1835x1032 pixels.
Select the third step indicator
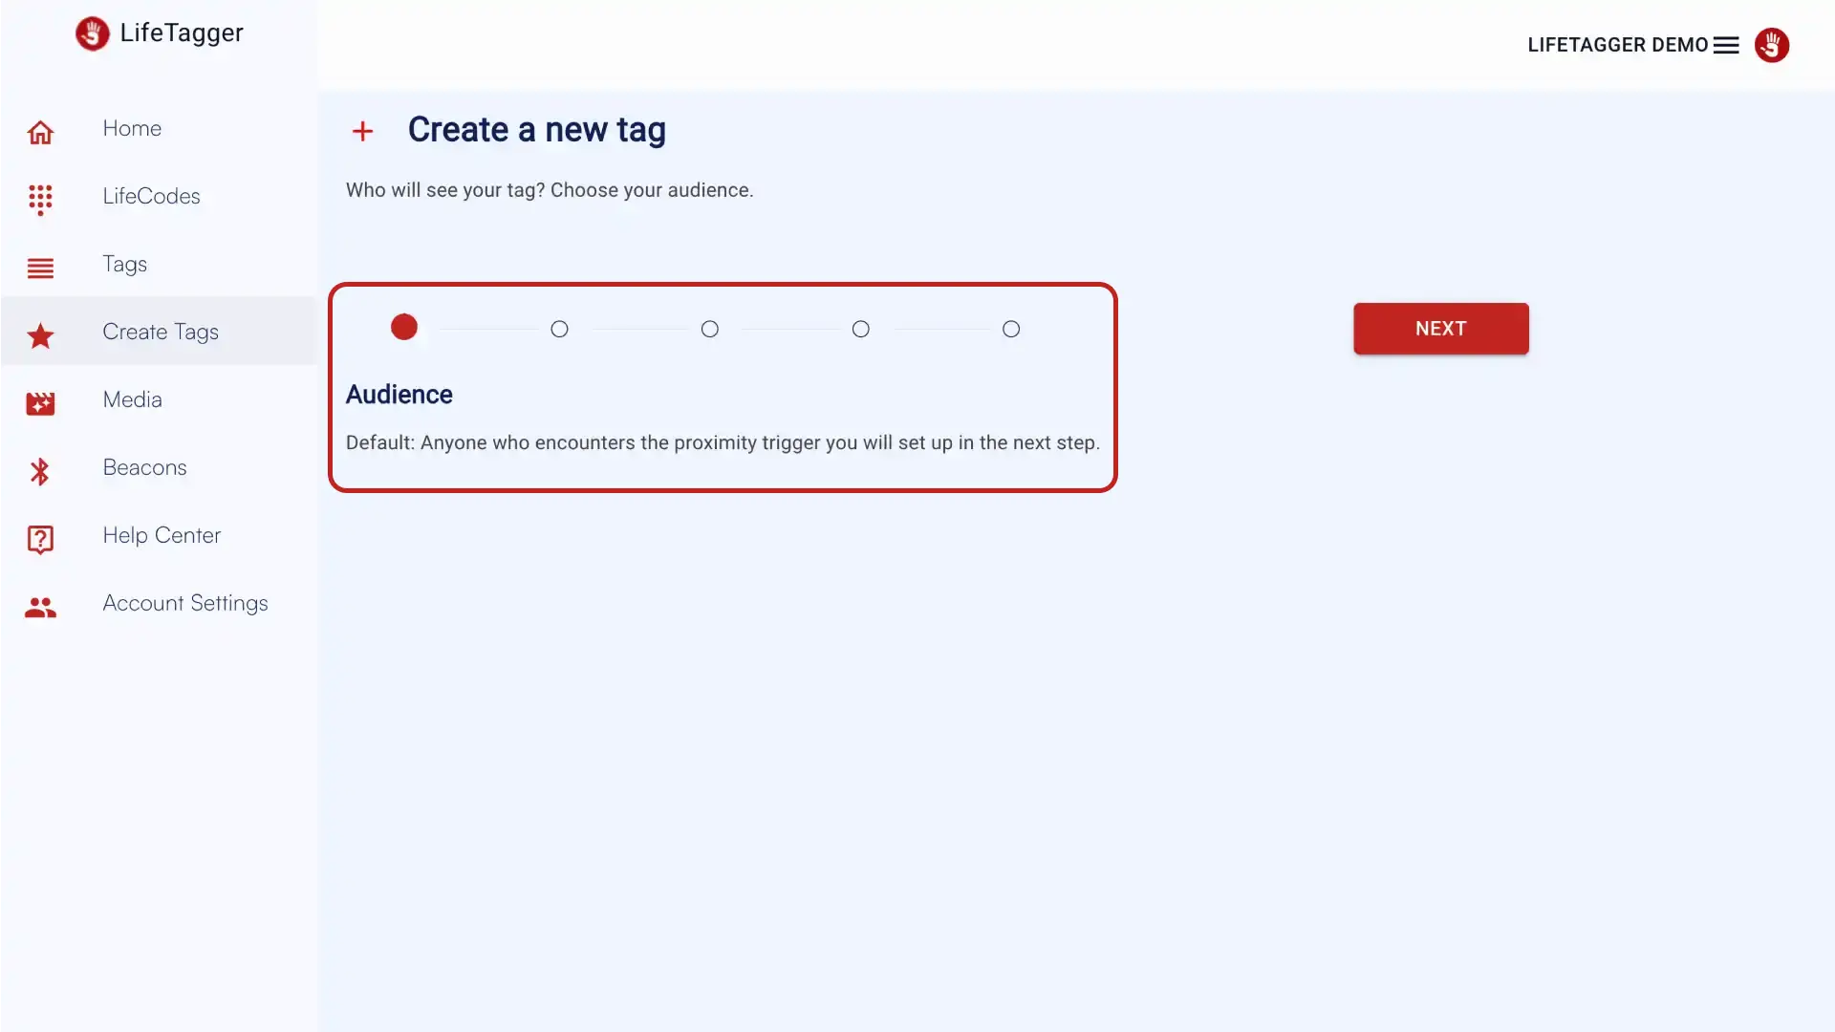pos(708,329)
